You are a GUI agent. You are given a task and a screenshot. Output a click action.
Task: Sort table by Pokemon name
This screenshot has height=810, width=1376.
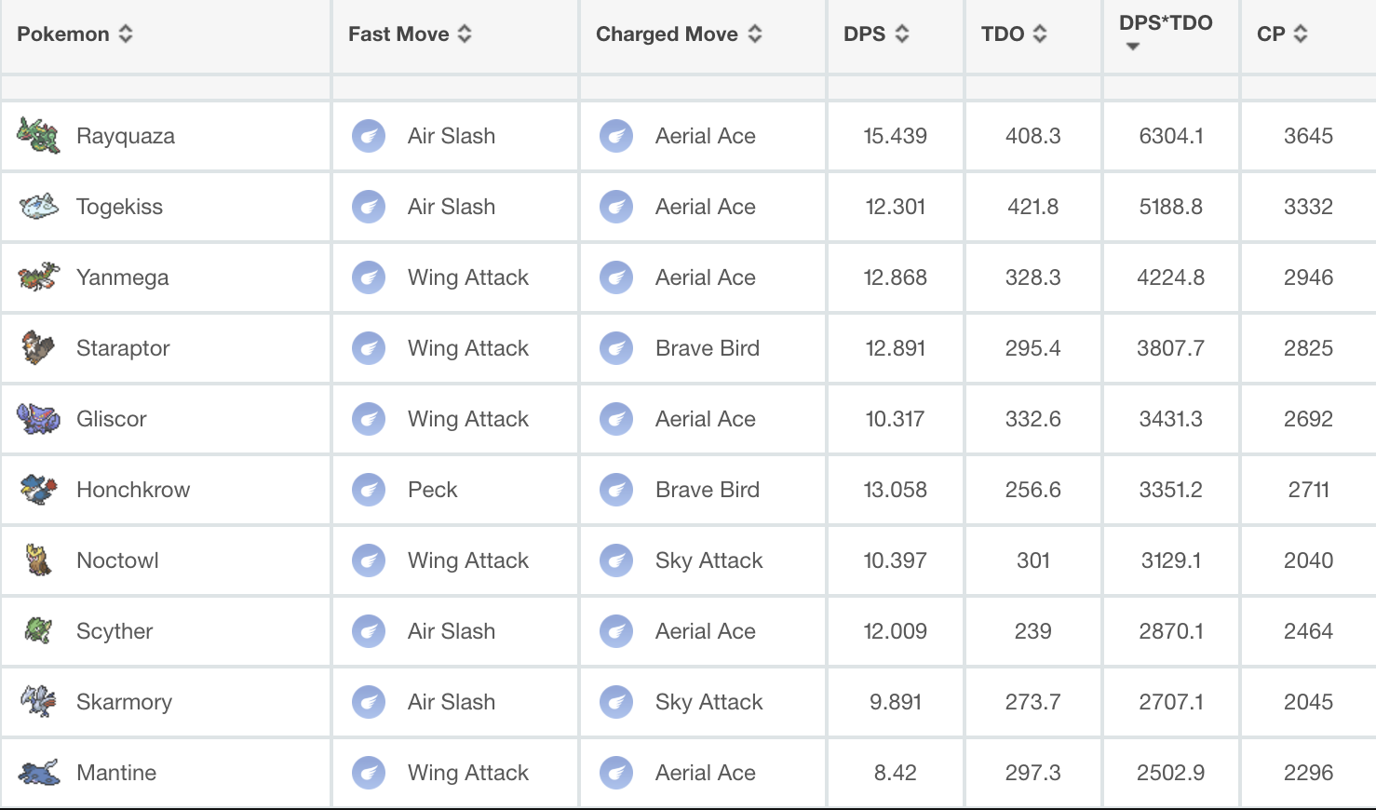pos(74,34)
